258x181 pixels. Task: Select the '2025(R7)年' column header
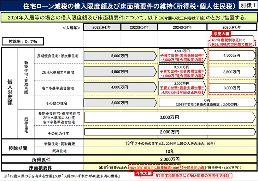click(x=232, y=27)
